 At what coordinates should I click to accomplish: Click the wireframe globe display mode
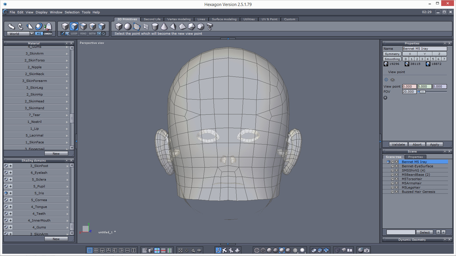click(x=257, y=250)
